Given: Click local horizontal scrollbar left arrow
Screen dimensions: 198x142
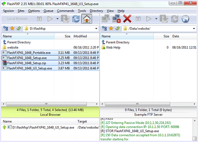Looking at the screenshot, I should point(4,104).
